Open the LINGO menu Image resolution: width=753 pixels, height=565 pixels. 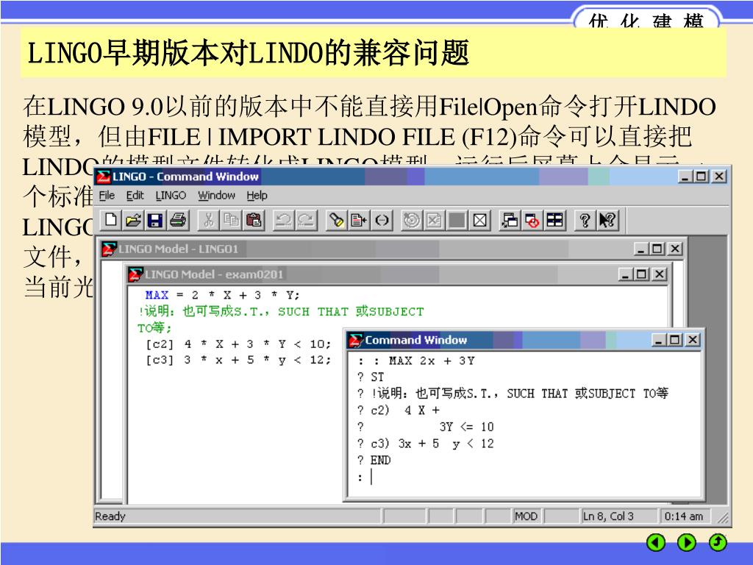171,196
